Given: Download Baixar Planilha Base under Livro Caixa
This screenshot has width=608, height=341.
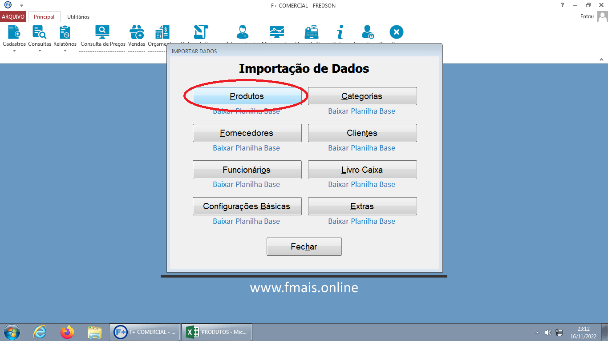Looking at the screenshot, I should point(362,184).
